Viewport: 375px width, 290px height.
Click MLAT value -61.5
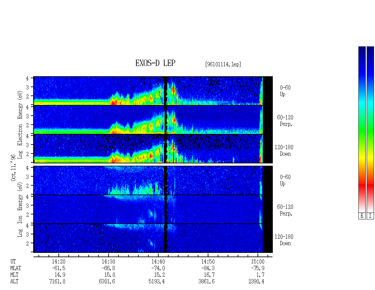click(59, 268)
